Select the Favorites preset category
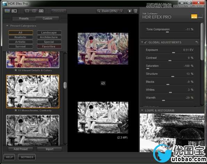Screen dimensions: 207x164 coord(49,47)
